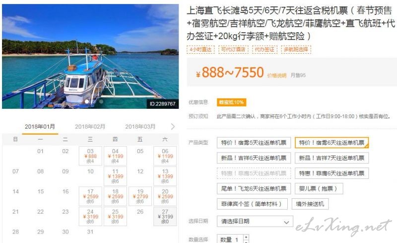Select 婴儿票（抱票）option

click(319, 188)
